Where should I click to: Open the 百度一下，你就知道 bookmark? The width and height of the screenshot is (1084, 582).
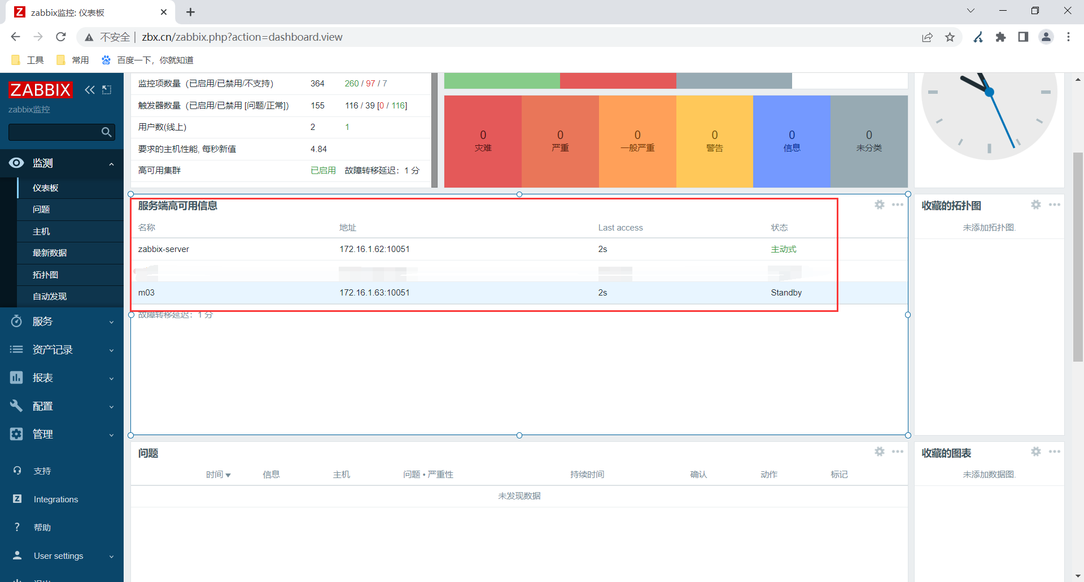(x=147, y=60)
